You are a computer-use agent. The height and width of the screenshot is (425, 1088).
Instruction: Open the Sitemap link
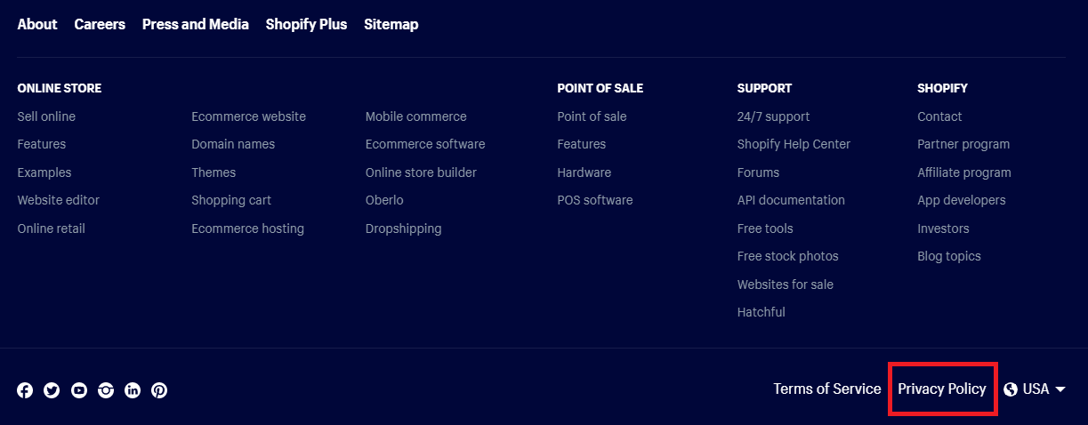coord(391,24)
